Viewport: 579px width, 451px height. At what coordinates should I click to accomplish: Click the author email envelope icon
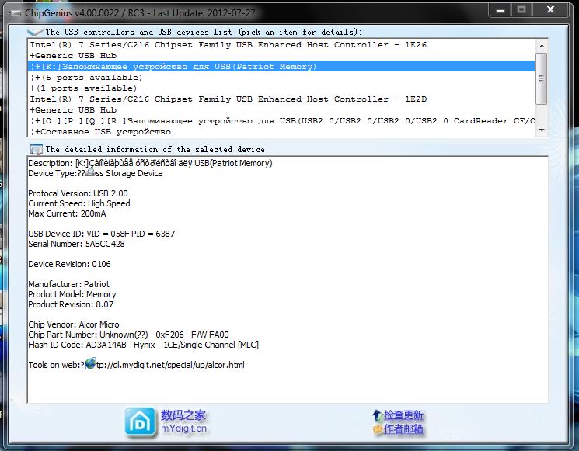click(x=378, y=429)
